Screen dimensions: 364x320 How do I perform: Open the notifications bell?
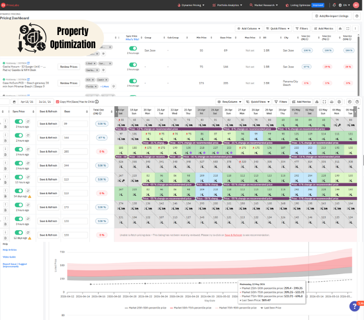pos(334,5)
